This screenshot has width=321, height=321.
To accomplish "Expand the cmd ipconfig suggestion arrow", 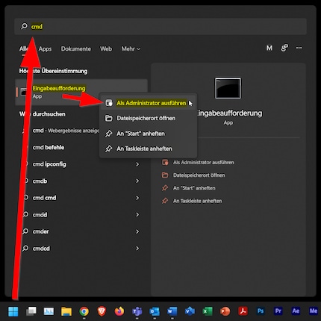I will pos(137,164).
